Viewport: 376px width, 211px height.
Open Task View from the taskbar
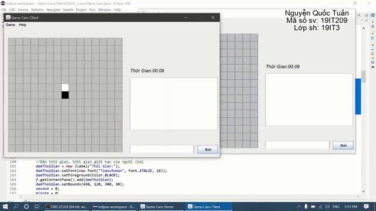pyautogui.click(x=36, y=206)
